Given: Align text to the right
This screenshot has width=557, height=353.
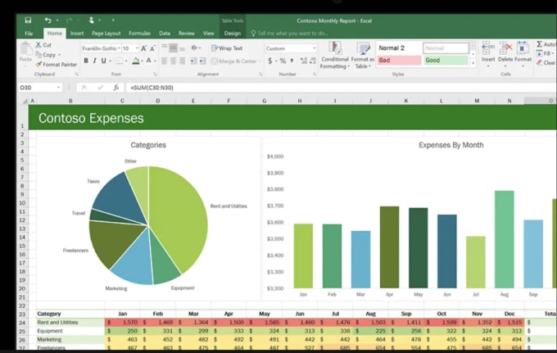Looking at the screenshot, I should click(182, 61).
